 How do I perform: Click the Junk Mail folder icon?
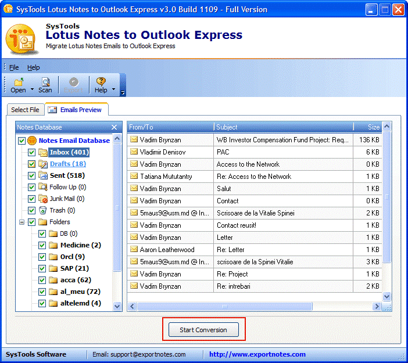[43, 199]
